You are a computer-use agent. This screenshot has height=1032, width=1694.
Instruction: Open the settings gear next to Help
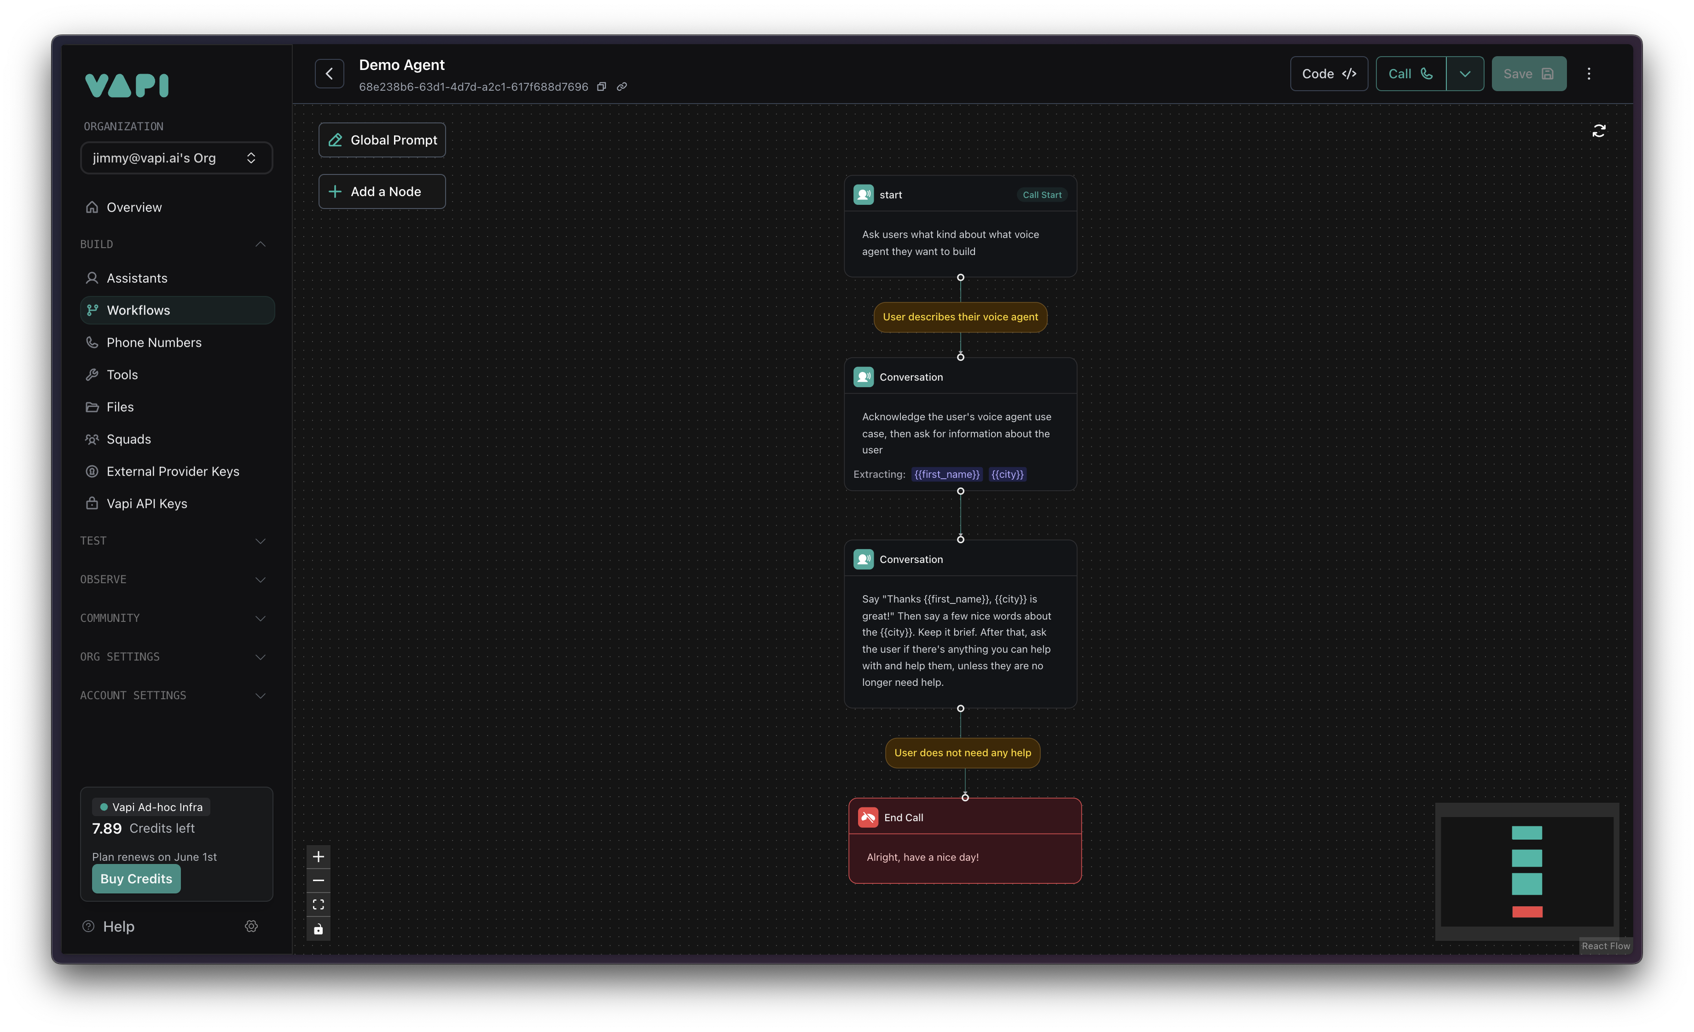[251, 926]
